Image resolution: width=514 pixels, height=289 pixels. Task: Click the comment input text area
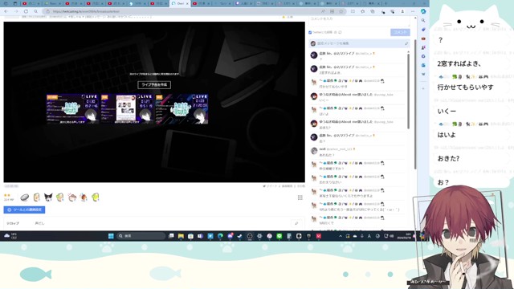click(x=359, y=21)
